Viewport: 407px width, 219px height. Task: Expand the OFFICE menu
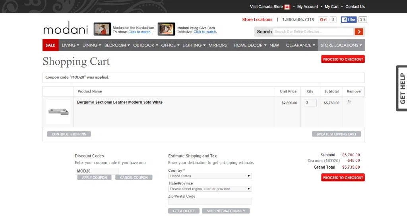170,45
